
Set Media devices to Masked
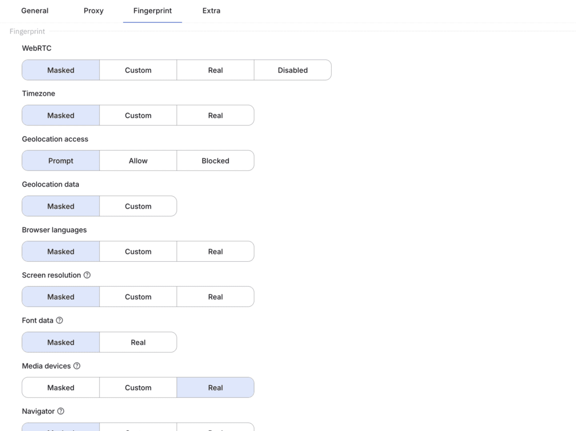click(61, 388)
